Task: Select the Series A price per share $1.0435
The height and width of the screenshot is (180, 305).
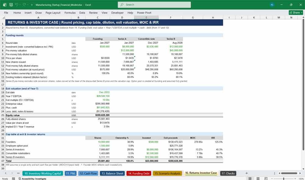Action: tap(122, 58)
